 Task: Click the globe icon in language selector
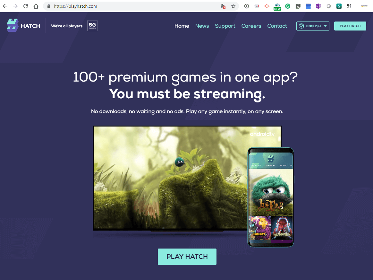pos(301,26)
